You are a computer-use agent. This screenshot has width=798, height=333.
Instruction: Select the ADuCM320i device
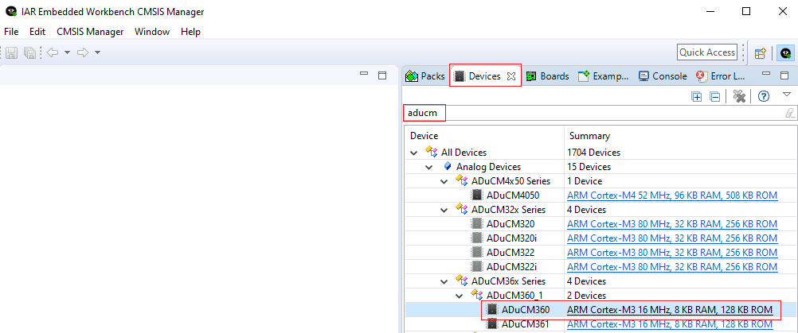pyautogui.click(x=511, y=238)
